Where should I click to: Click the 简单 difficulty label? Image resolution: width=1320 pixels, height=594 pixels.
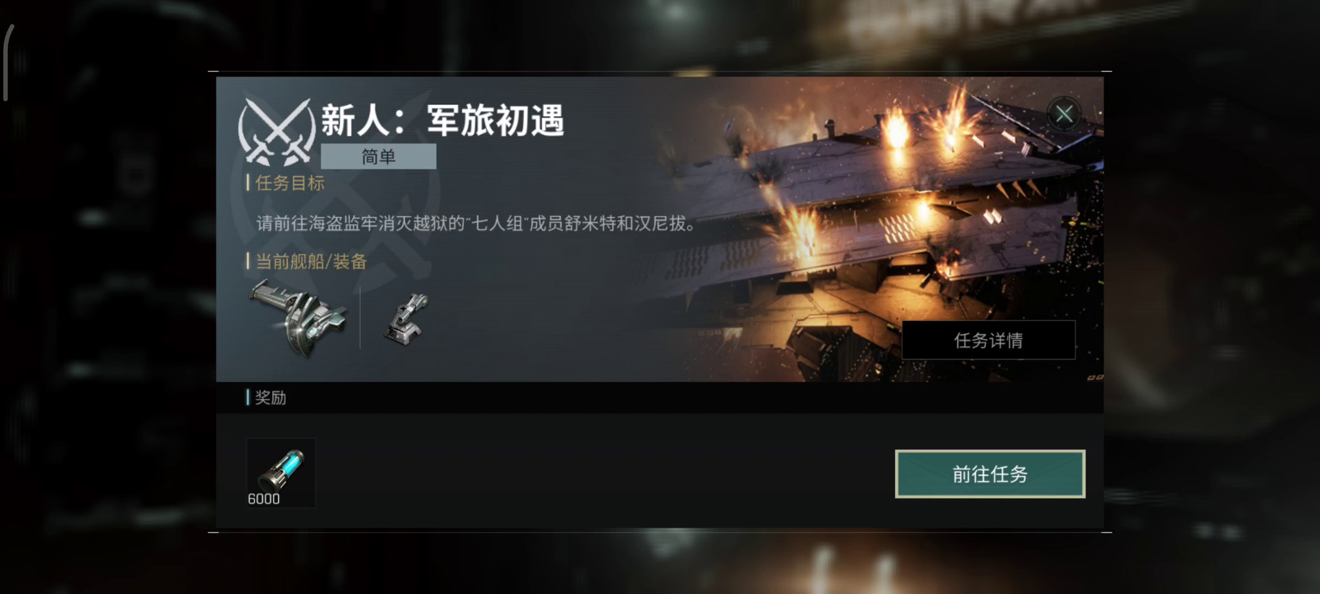coord(378,157)
